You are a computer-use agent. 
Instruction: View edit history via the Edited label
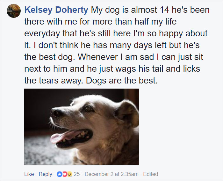(151, 174)
